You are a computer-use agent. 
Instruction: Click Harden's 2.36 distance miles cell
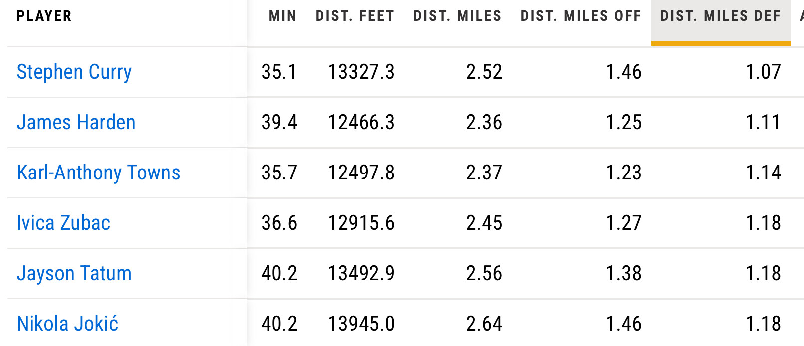(484, 123)
